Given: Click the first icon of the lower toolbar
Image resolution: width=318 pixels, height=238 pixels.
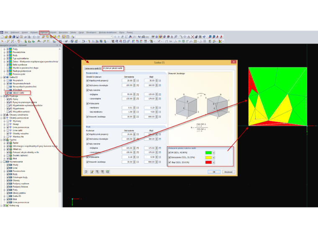Looking at the screenshot, I should tap(2, 41).
